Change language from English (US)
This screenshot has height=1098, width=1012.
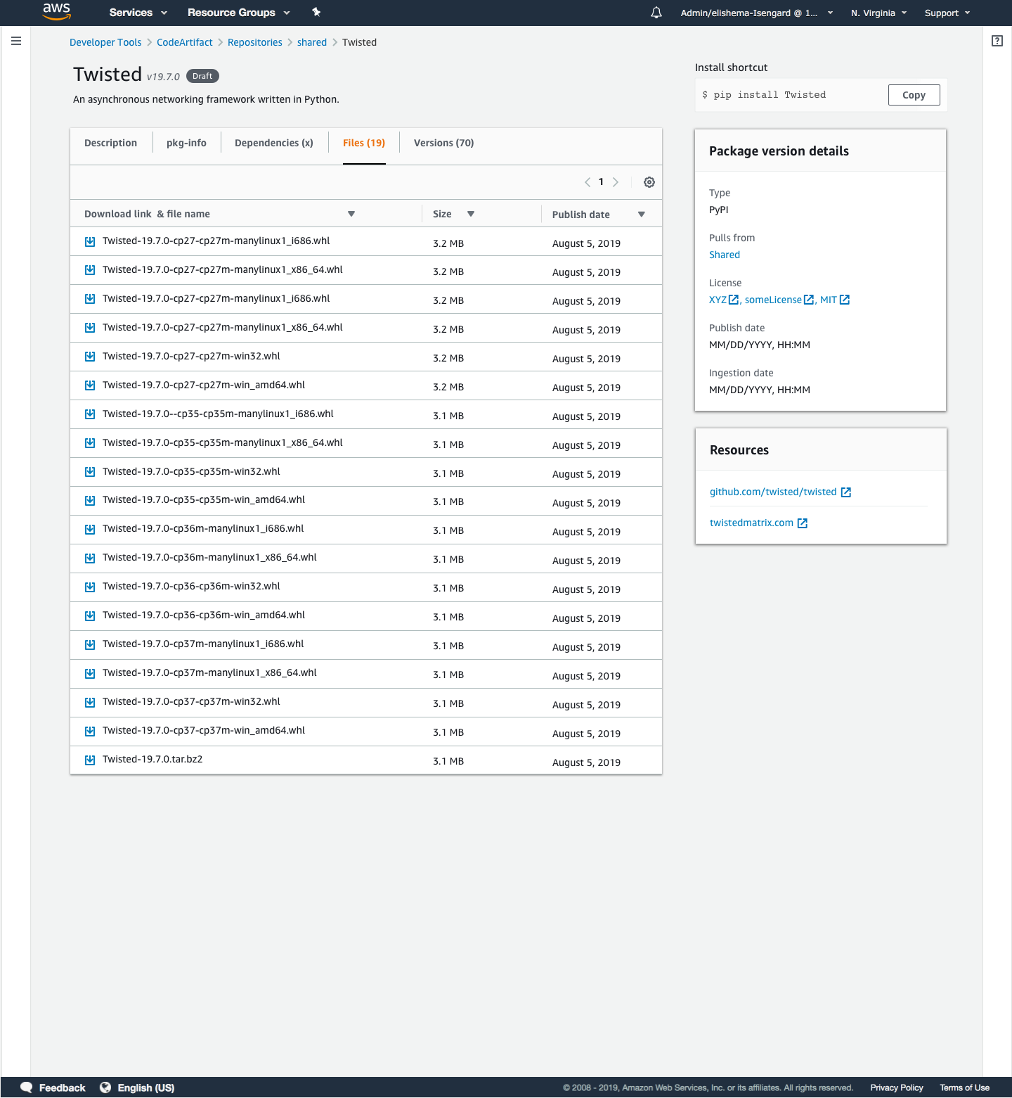137,1087
